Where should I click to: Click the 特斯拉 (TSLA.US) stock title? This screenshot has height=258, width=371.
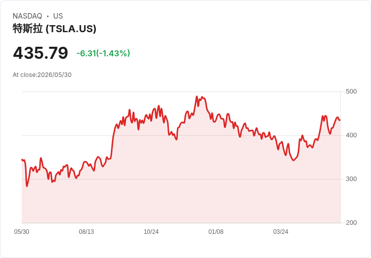[x=54, y=29]
